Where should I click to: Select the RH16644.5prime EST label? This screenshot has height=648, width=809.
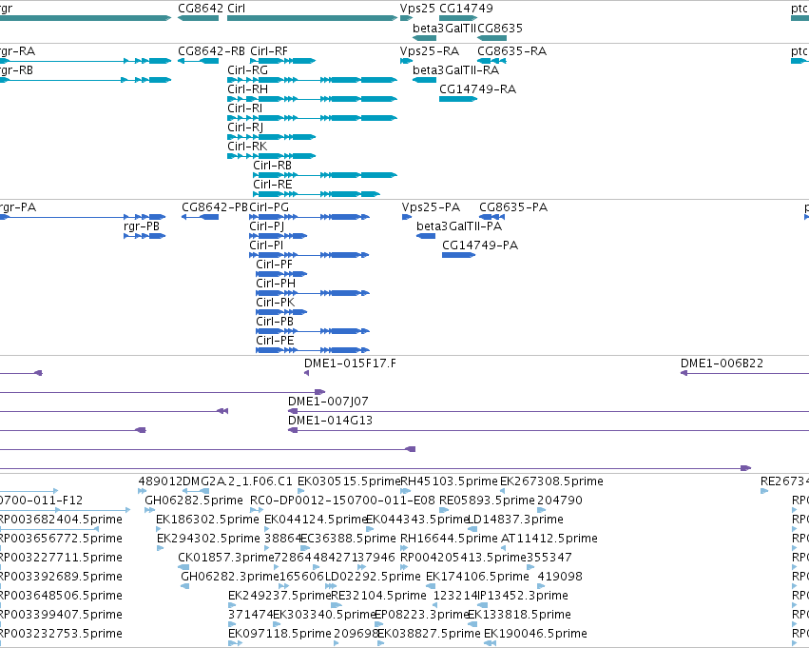[449, 540]
